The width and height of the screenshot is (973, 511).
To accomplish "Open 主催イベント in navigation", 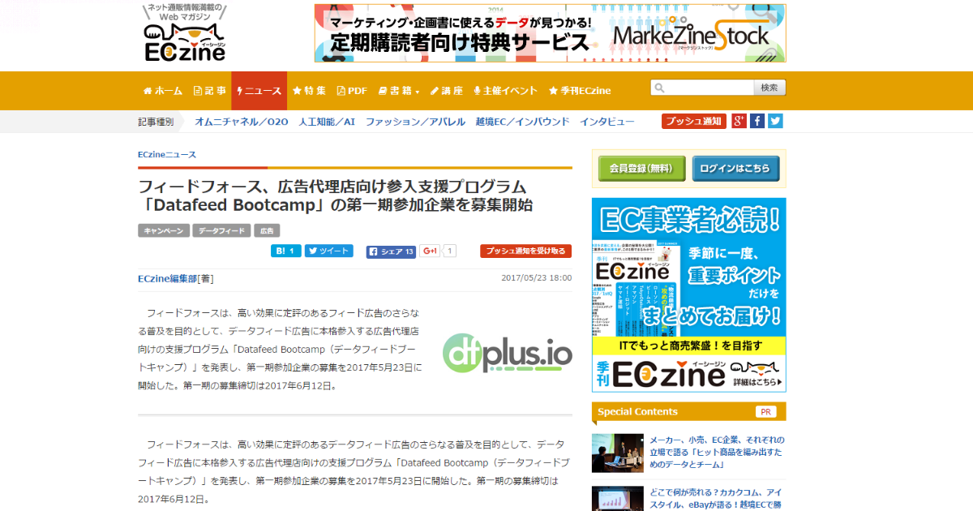I will [505, 91].
